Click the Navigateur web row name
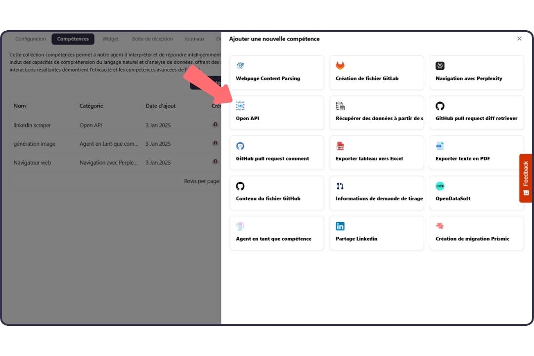 pos(32,163)
